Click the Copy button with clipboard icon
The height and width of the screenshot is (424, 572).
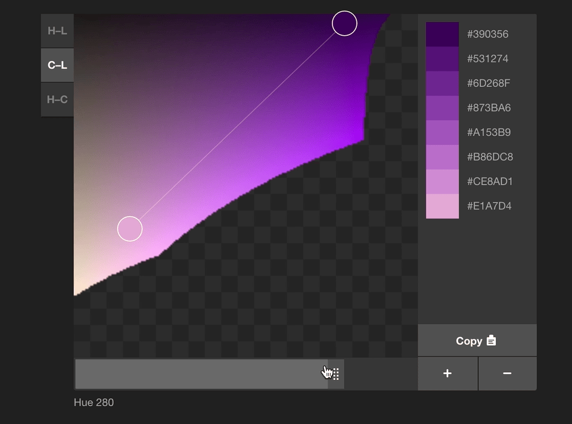click(x=477, y=341)
